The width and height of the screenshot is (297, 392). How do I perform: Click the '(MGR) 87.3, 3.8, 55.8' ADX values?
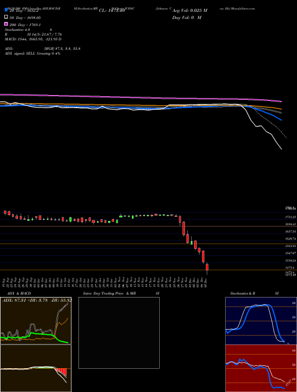pyautogui.click(x=62, y=49)
